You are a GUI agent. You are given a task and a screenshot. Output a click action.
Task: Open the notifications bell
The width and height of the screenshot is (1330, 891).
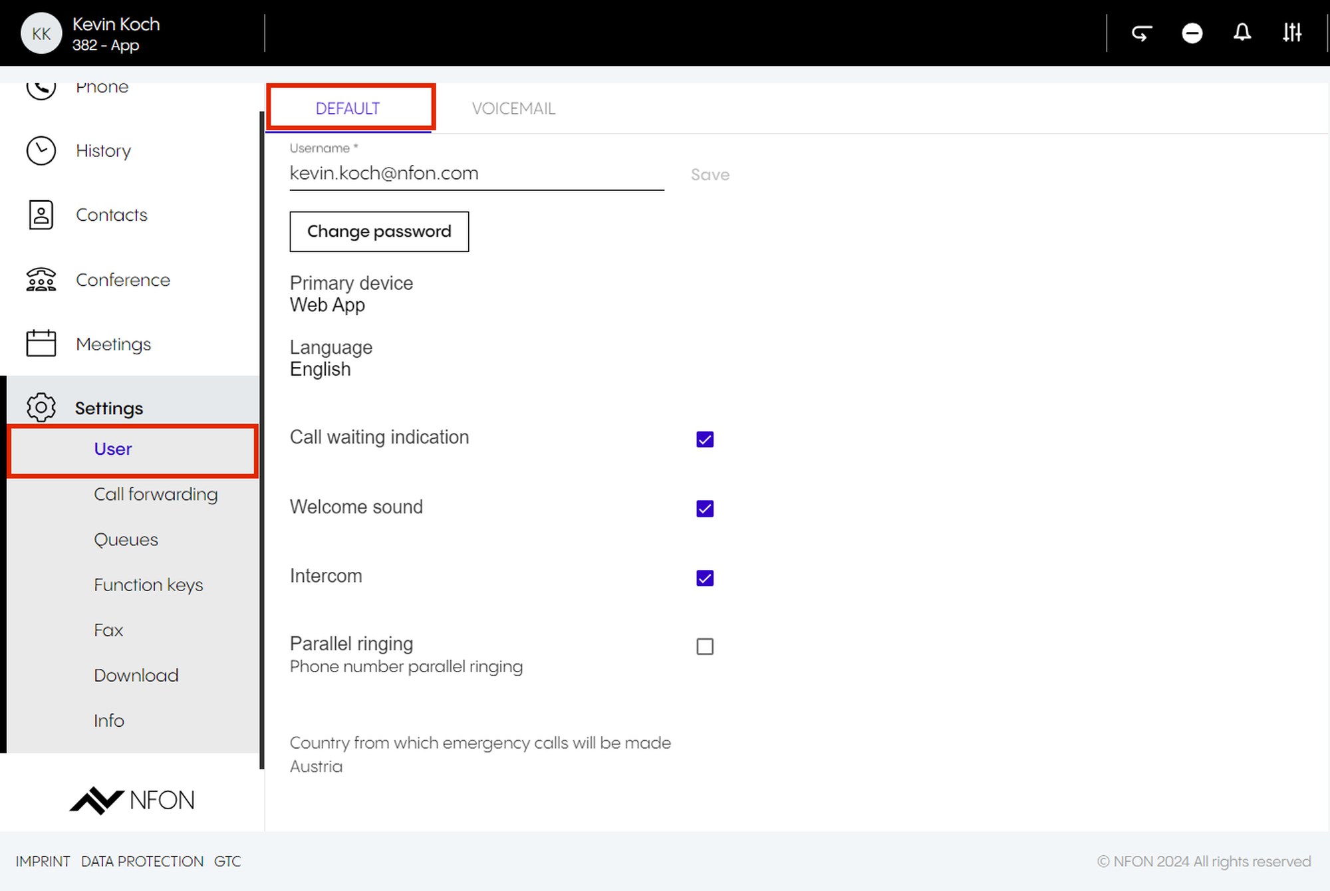(1242, 33)
